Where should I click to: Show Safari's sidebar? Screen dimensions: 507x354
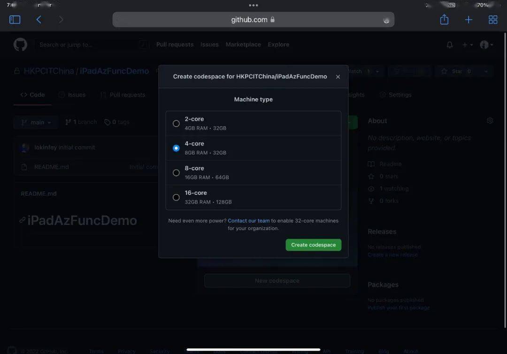tap(15, 19)
